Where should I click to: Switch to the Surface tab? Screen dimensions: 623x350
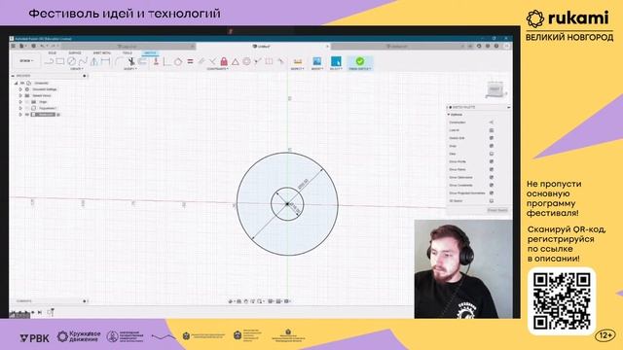75,52
